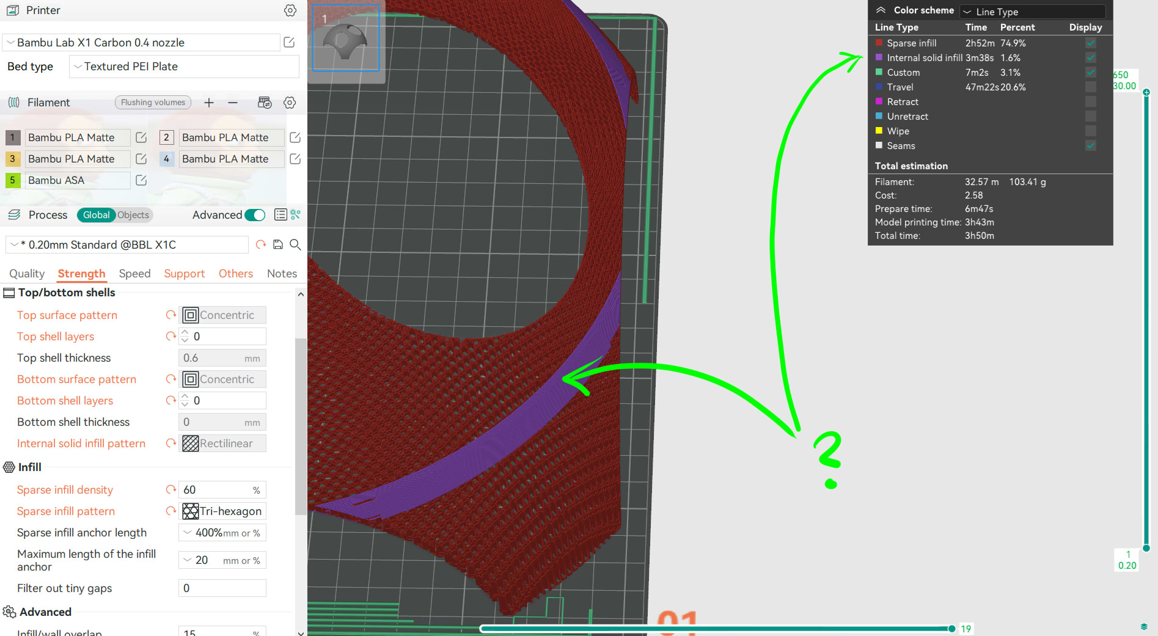Viewport: 1158px width, 636px height.
Task: Open Internal solid infill pattern dropdown
Action: click(222, 444)
